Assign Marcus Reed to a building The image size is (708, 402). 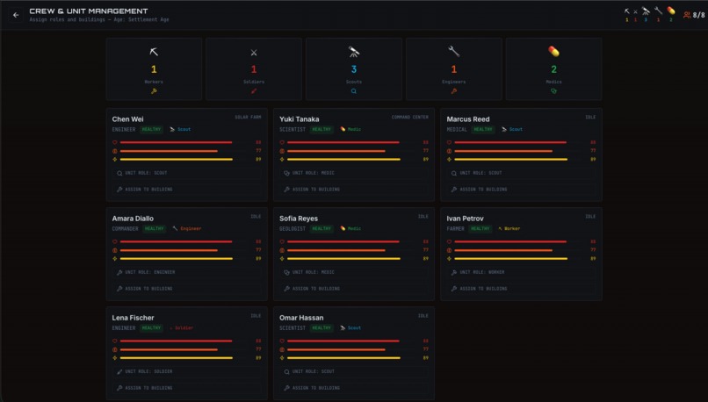point(521,190)
